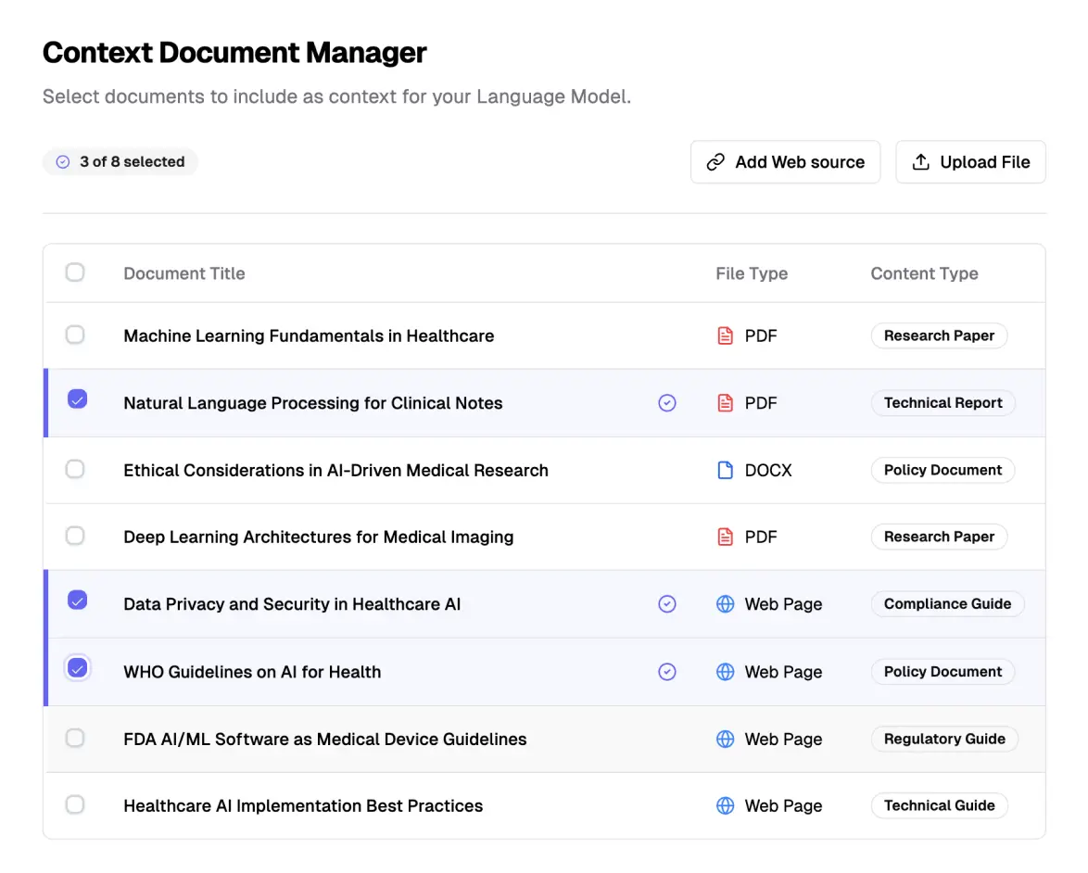Click 'Web Page' label in FDA AI/ML row
The width and height of the screenshot is (1088, 873).
(783, 739)
